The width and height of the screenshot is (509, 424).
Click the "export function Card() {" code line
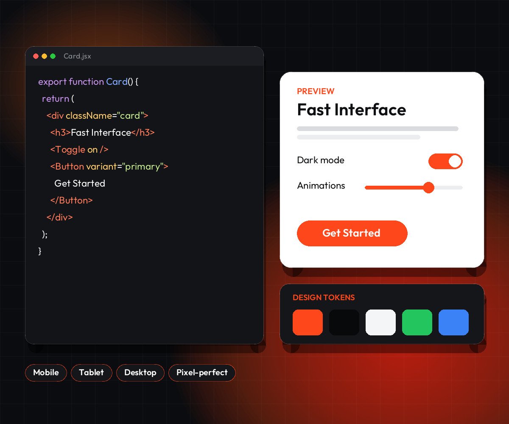tap(88, 81)
